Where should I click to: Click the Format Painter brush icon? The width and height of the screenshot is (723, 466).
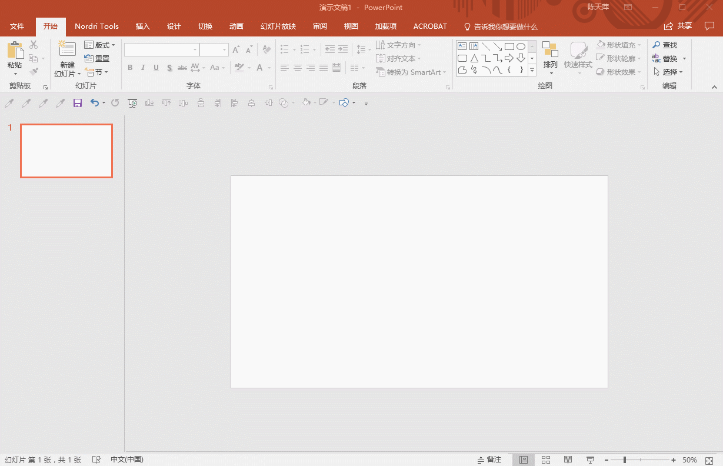[x=34, y=72]
